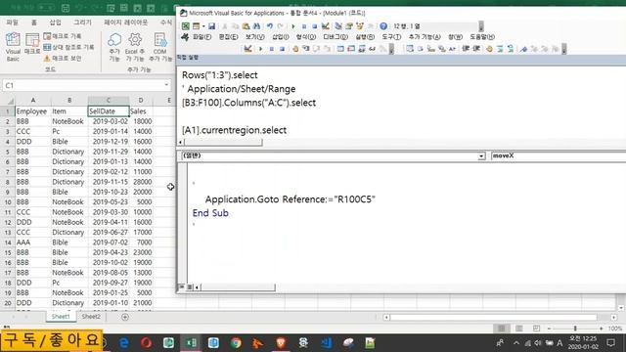626x352 pixels.
Task: Open VBA View (보기) menu
Action: click(x=255, y=37)
